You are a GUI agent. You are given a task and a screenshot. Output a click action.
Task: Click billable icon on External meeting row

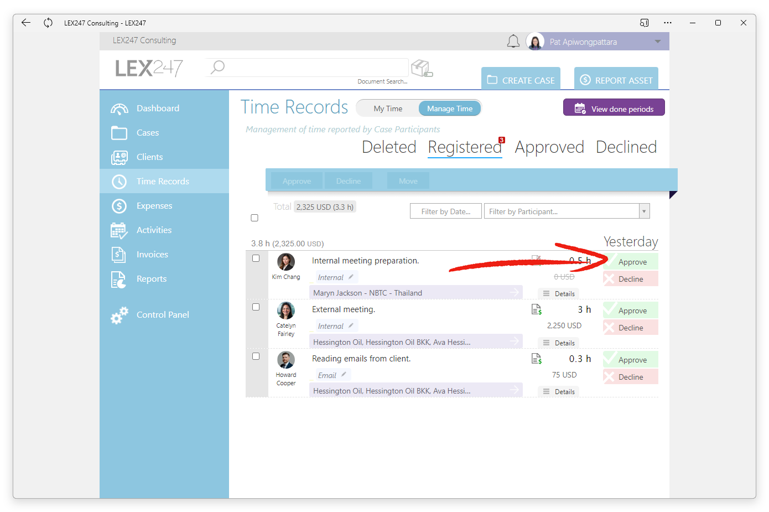[x=536, y=309]
